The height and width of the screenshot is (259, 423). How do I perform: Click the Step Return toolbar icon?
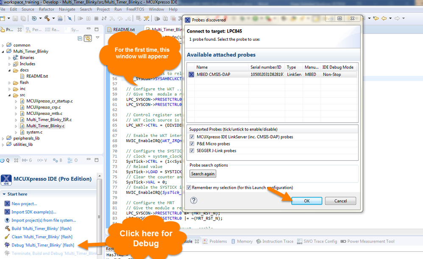[x=128, y=18]
